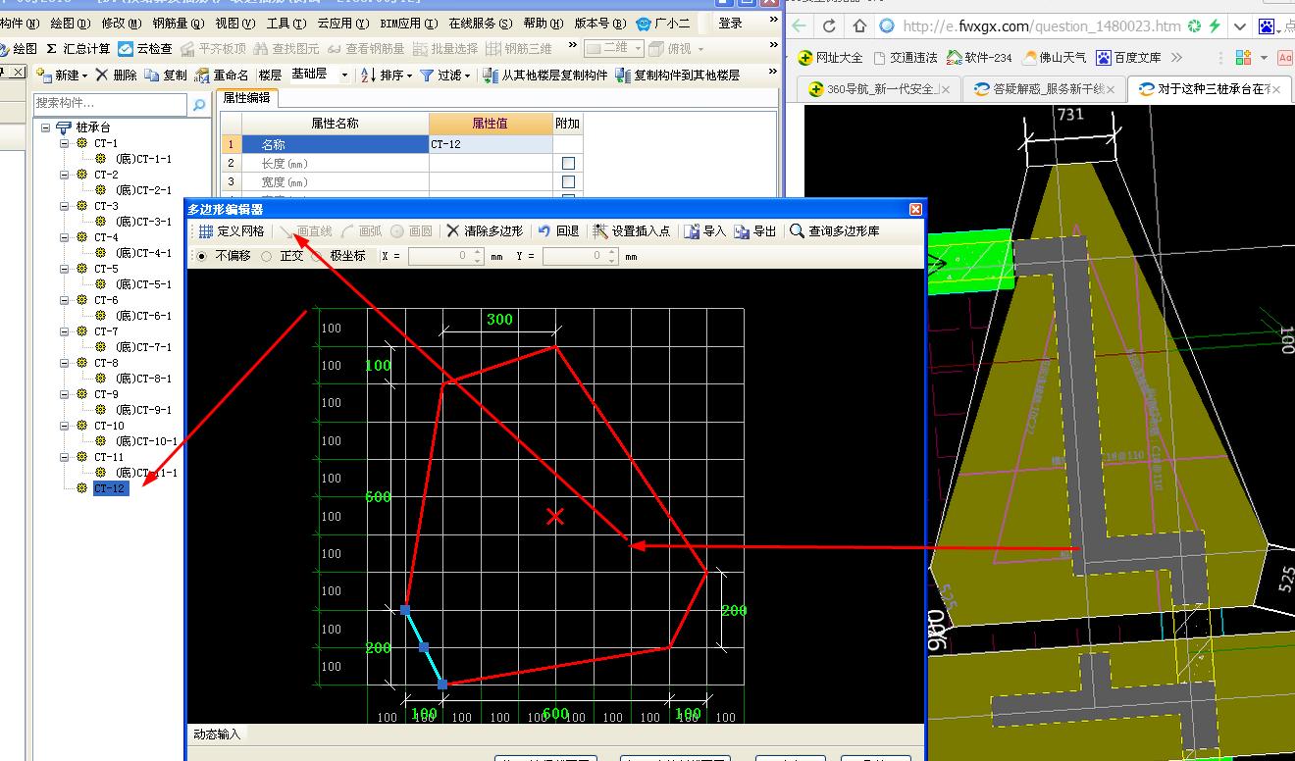Click 从其他楼层复制构件 tool

[x=545, y=75]
